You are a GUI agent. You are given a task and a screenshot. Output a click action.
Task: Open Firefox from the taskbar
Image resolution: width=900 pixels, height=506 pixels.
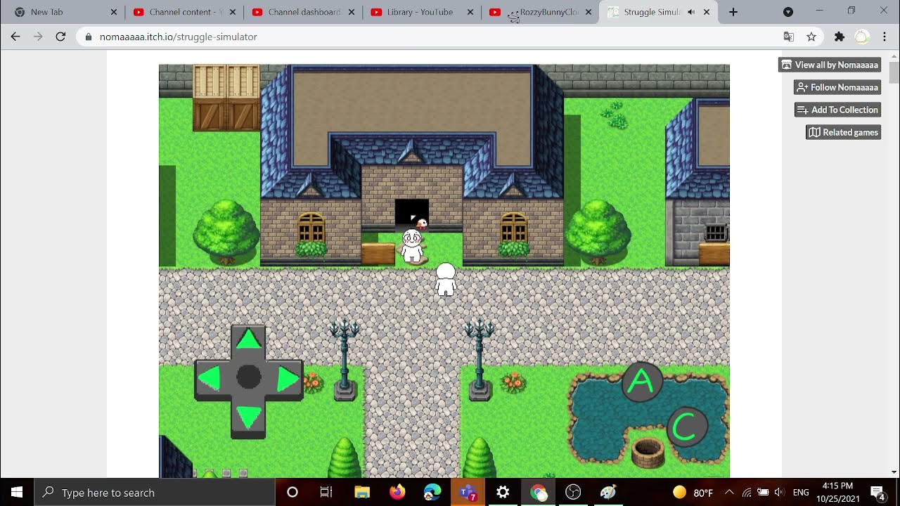(x=397, y=492)
